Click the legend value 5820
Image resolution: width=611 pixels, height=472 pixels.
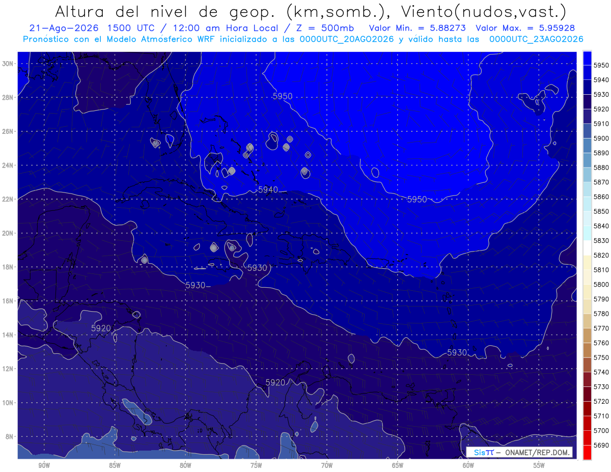pos(601,255)
